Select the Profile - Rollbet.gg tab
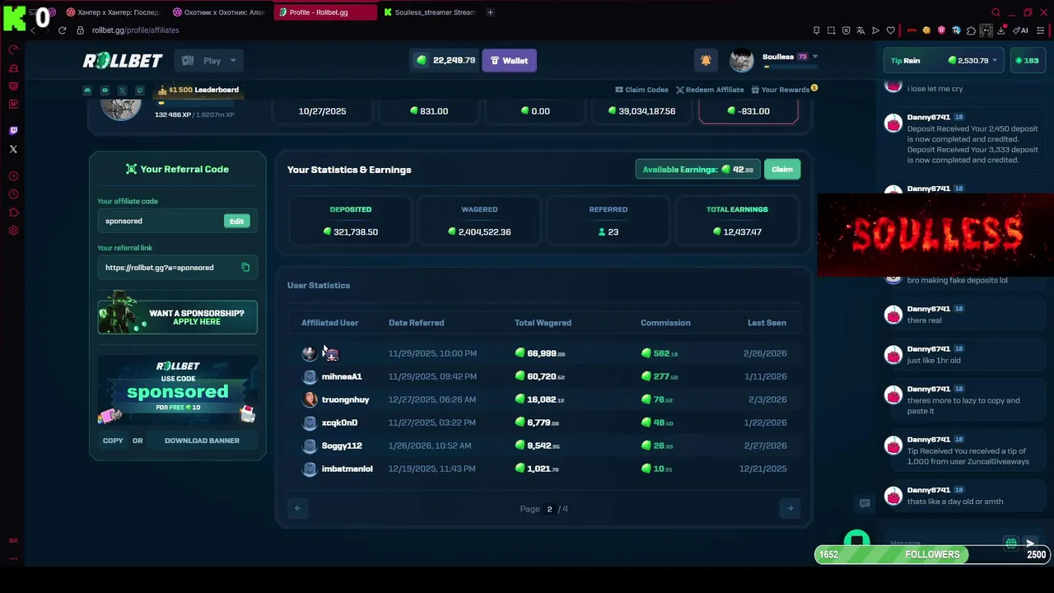1054x593 pixels. pos(324,12)
